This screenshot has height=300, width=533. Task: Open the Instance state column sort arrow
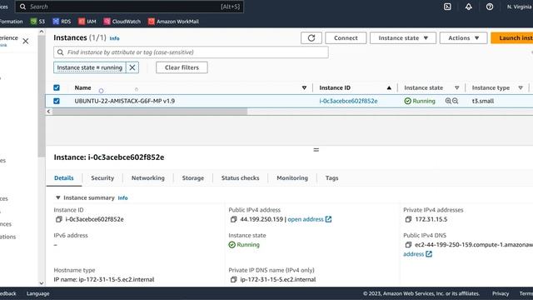click(457, 87)
